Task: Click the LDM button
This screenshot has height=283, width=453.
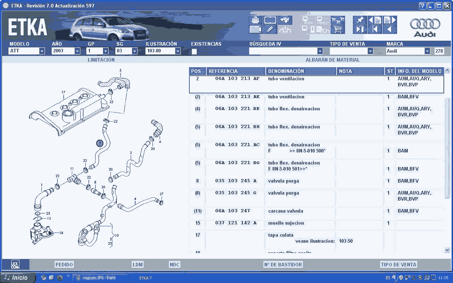Action: coord(138,265)
